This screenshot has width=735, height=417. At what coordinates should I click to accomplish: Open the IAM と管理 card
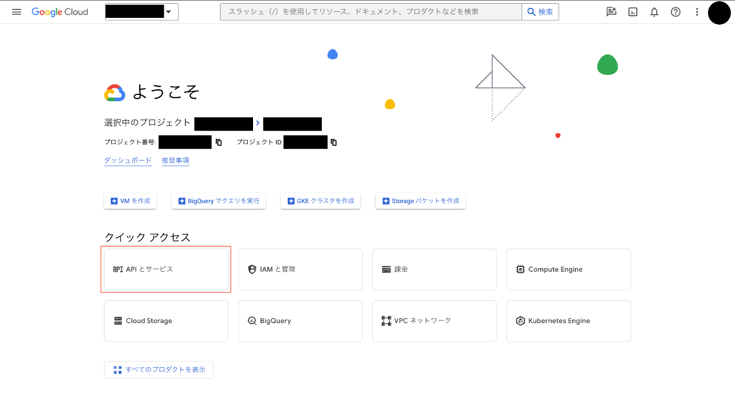[x=300, y=269]
